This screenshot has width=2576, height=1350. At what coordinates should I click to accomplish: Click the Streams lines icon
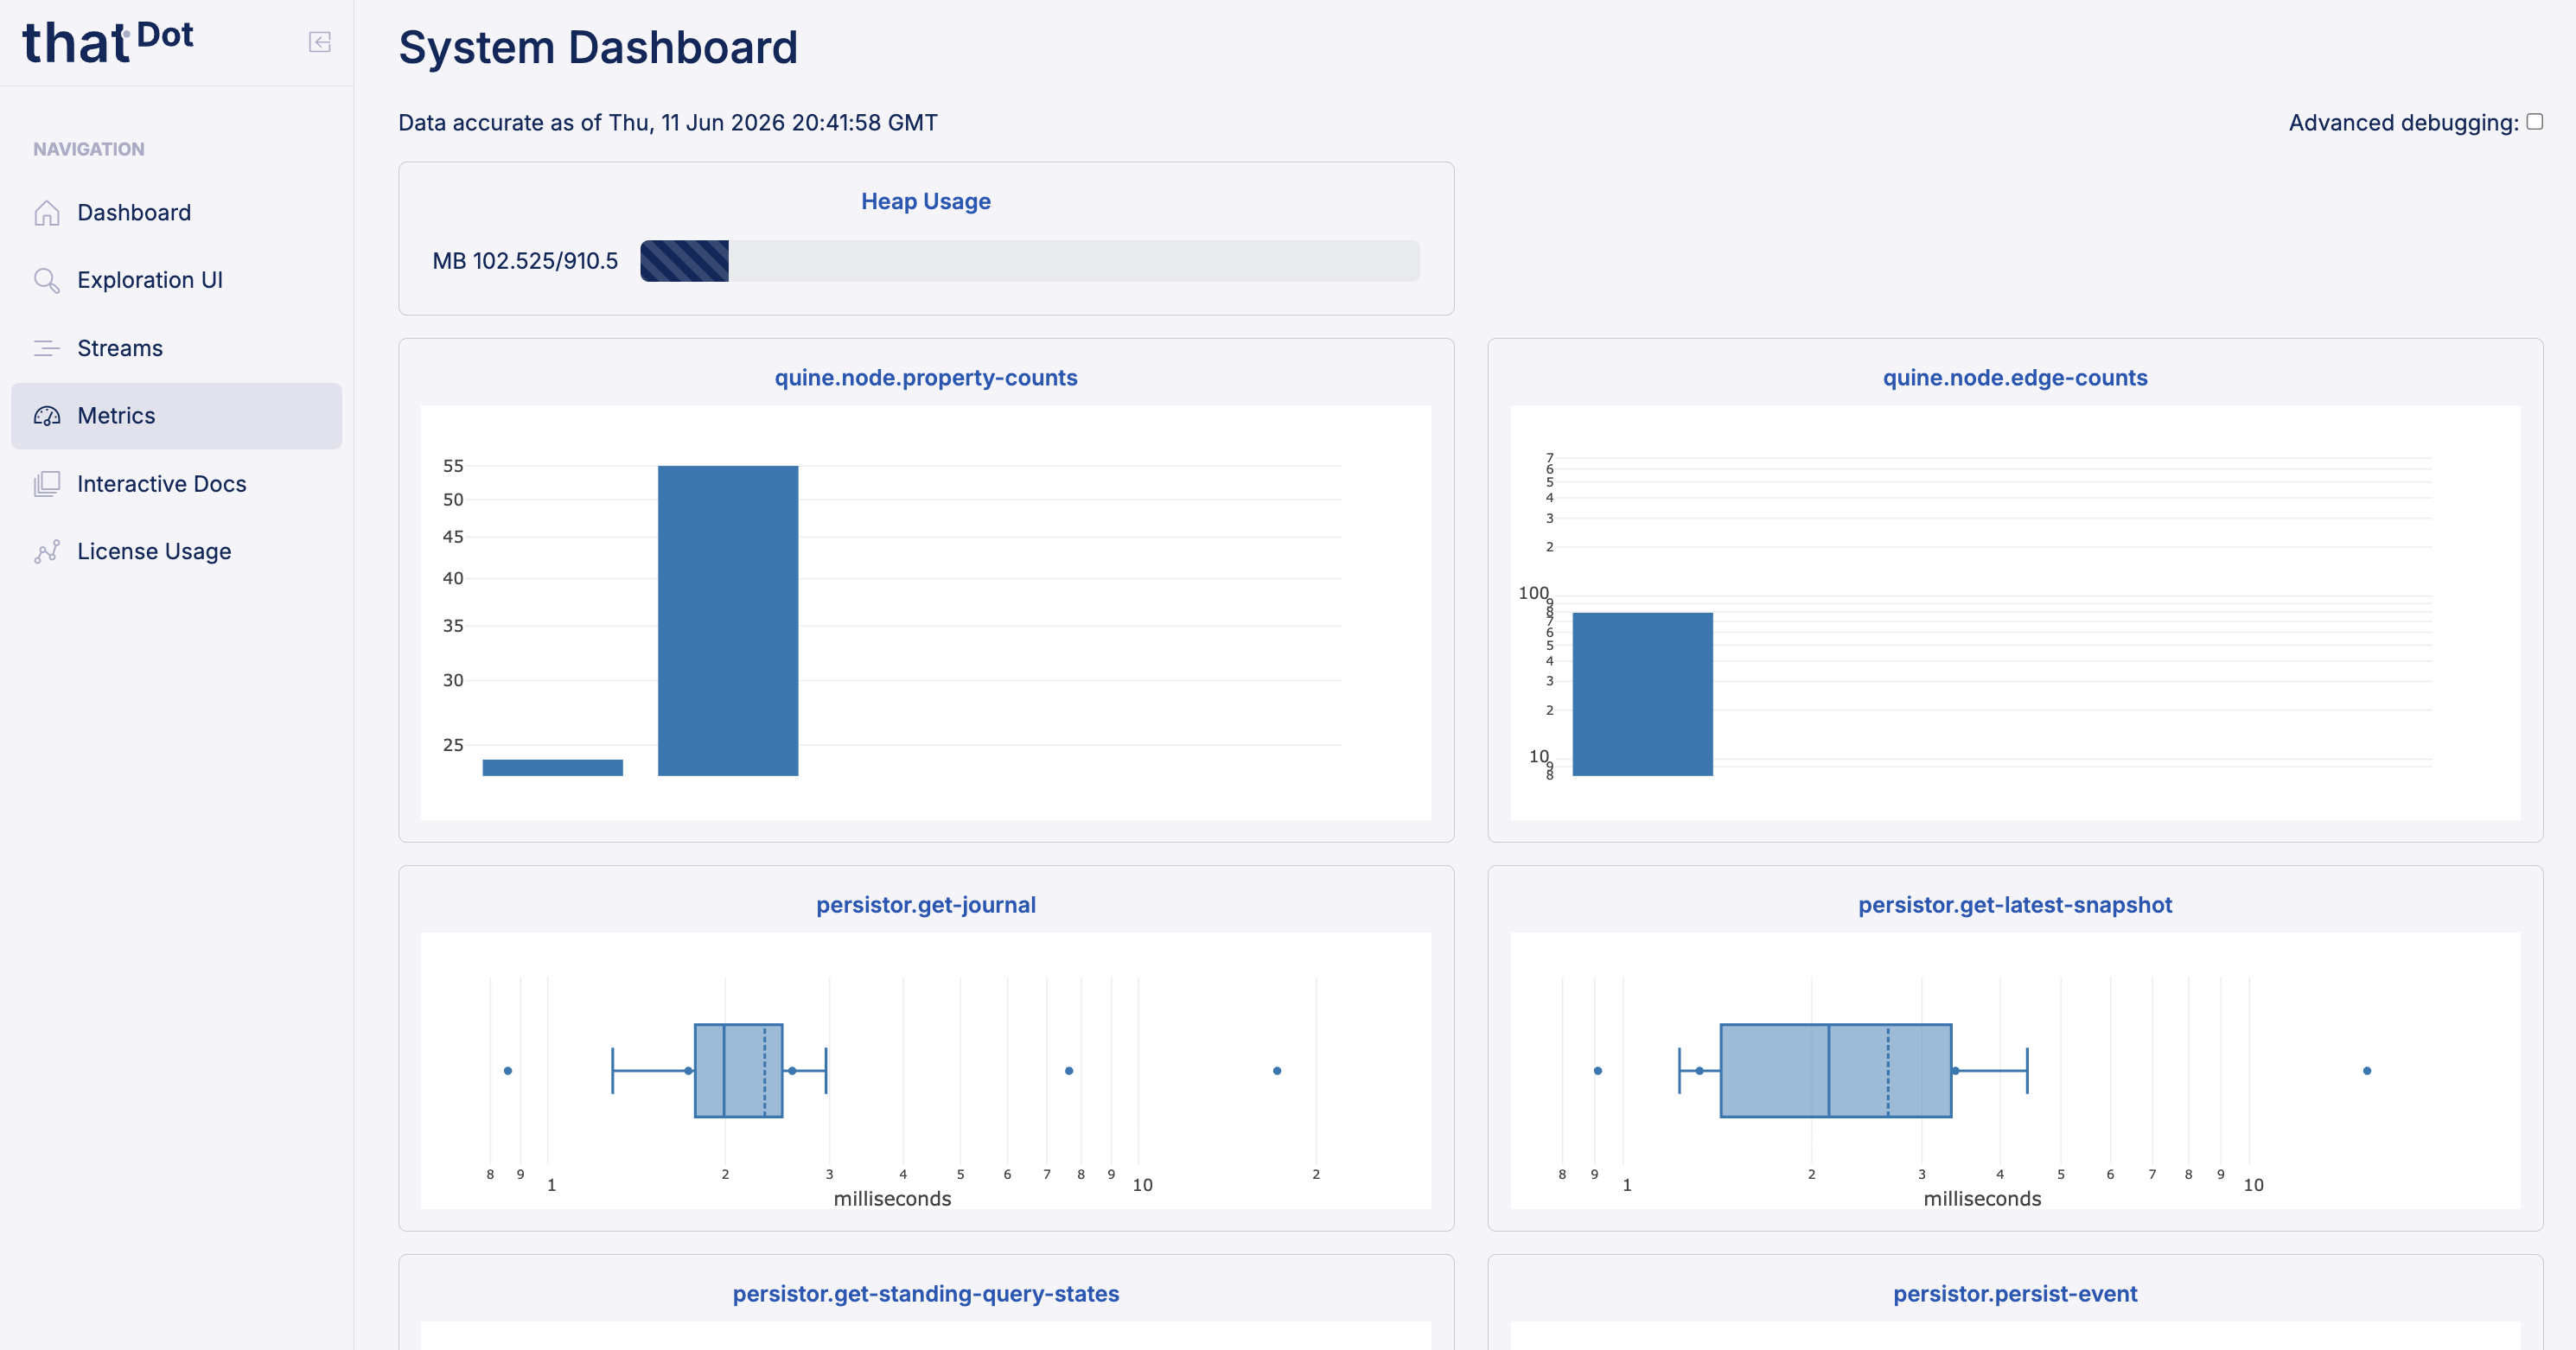coord(47,348)
